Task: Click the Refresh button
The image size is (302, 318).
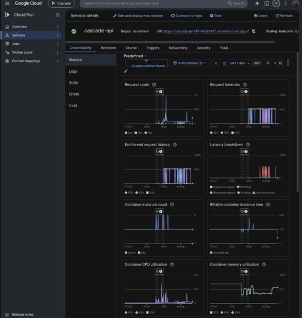Action: pyautogui.click(x=284, y=16)
